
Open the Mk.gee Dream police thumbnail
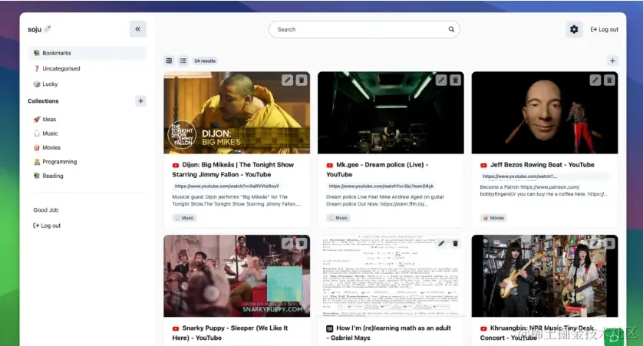391,113
